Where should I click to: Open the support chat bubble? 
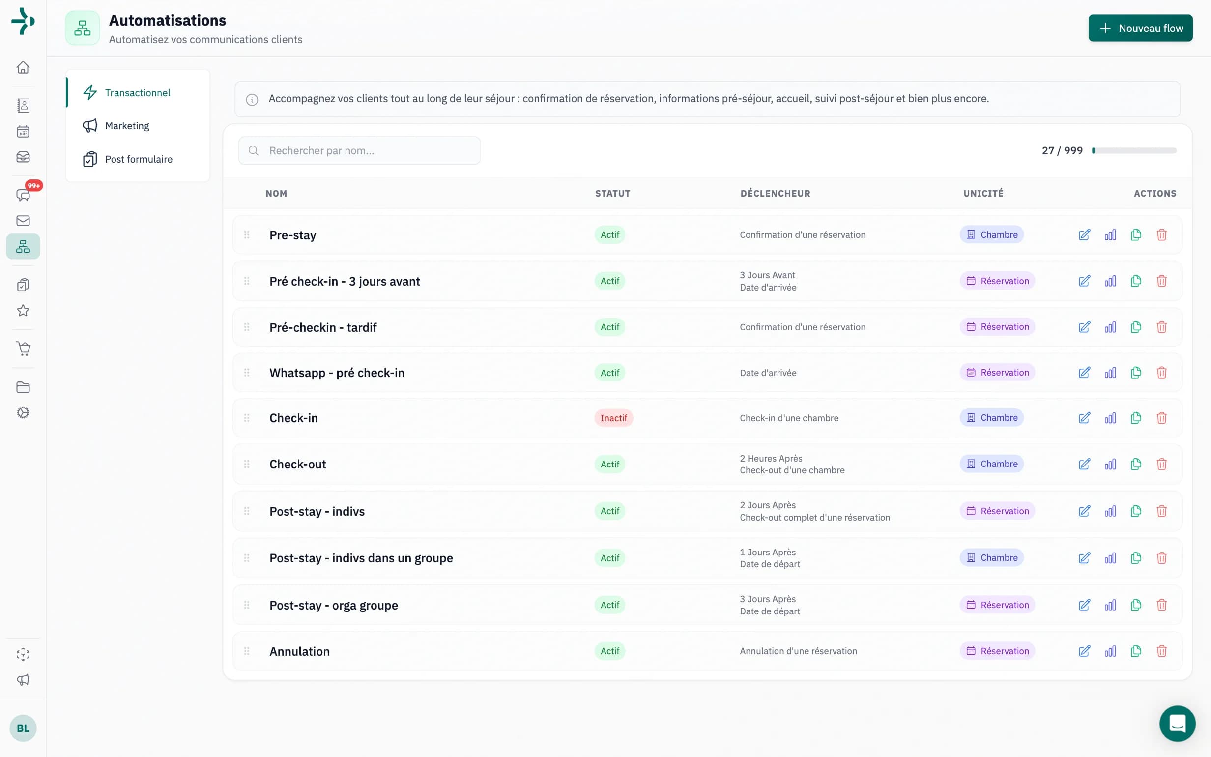(x=1177, y=724)
